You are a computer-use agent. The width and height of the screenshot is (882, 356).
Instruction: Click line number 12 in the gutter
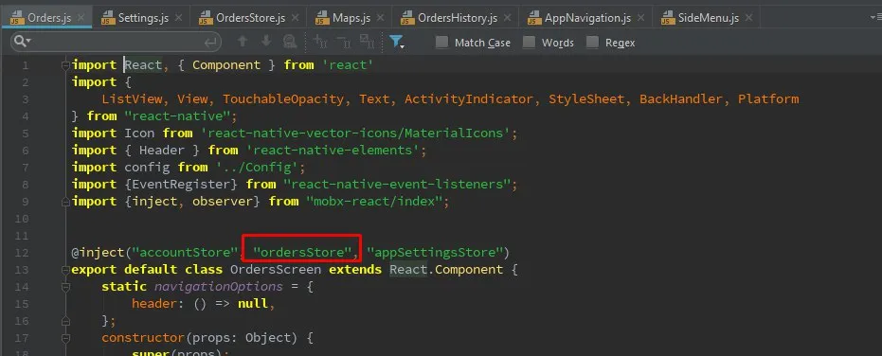(22, 253)
